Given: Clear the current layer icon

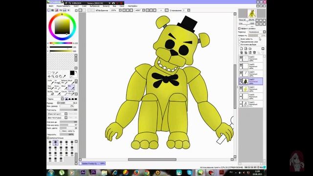Looking at the screenshot, I should (250, 53).
